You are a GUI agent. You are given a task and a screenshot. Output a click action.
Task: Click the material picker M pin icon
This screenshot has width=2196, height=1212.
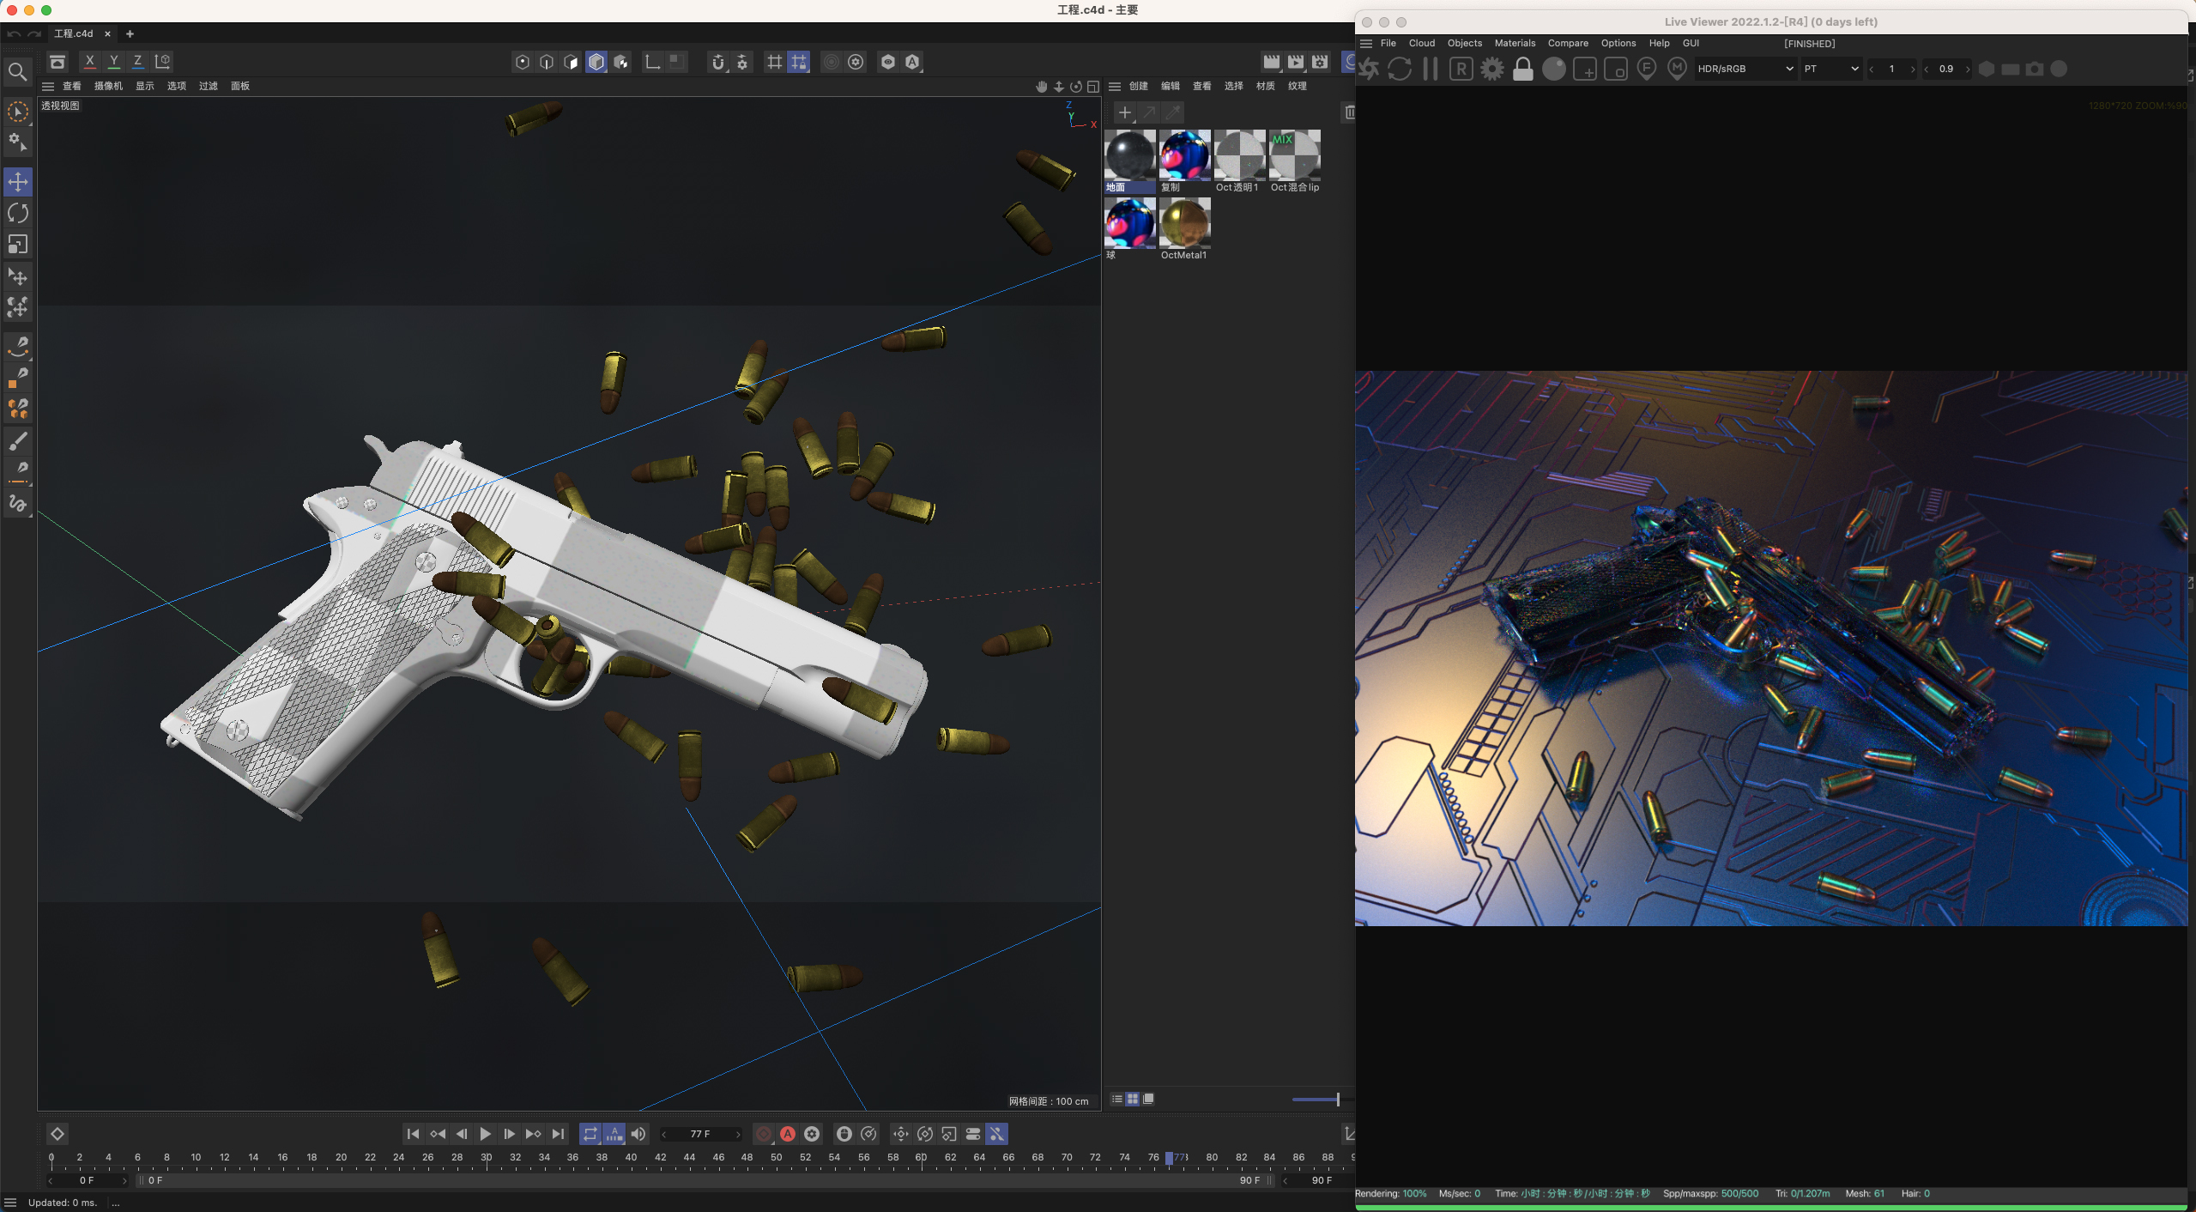(x=1677, y=69)
